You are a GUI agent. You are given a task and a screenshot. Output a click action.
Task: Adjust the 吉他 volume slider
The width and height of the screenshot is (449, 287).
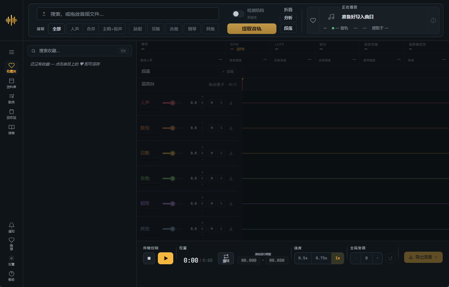(x=172, y=178)
